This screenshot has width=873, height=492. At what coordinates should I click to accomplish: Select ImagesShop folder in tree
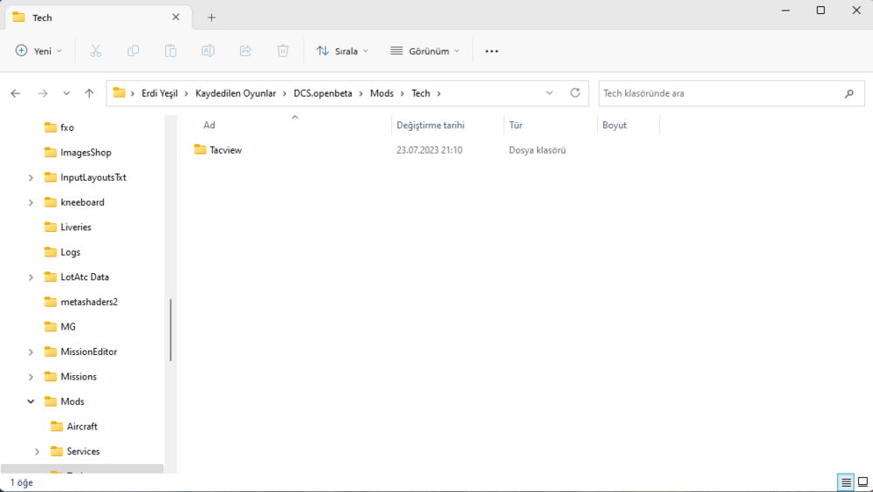86,153
